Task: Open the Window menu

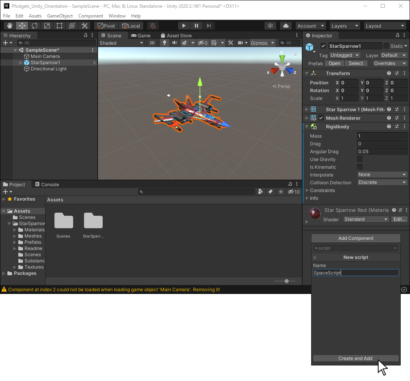Action: tap(117, 16)
